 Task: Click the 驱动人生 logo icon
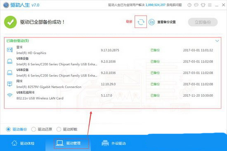tap(6, 5)
